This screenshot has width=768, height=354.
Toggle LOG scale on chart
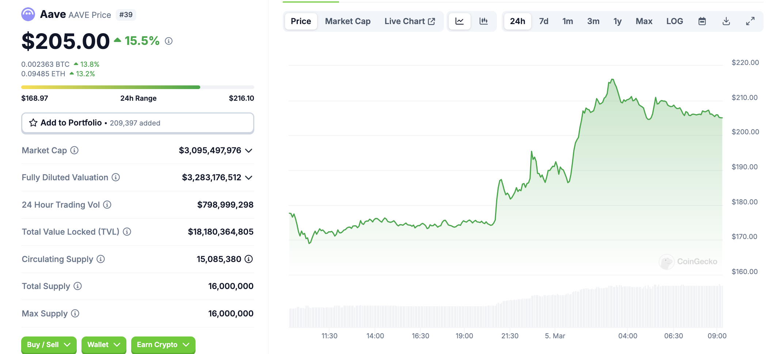coord(674,21)
